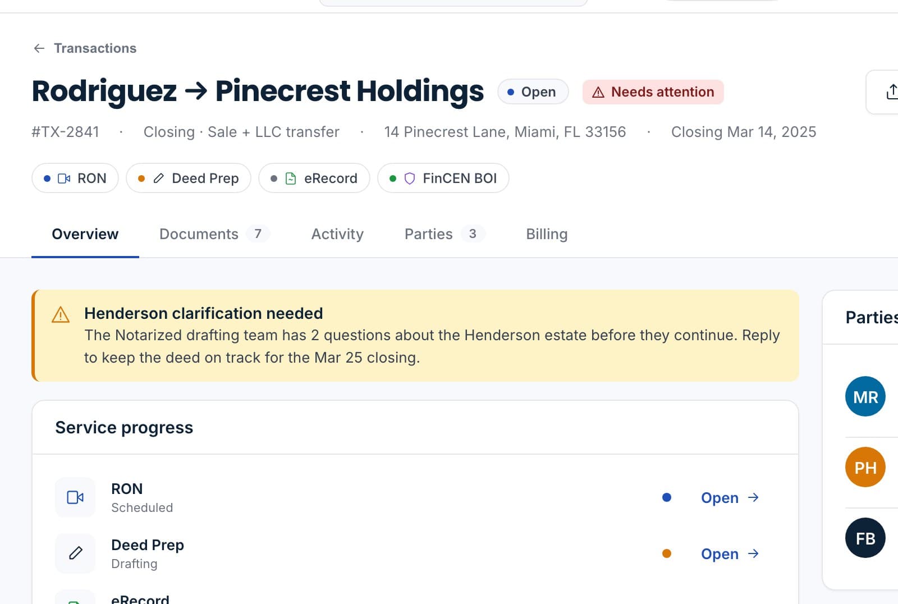
Task: Click the Open status badge
Action: 533,91
